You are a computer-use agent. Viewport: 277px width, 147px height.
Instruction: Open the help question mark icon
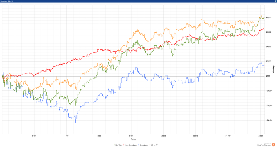pos(275,1)
